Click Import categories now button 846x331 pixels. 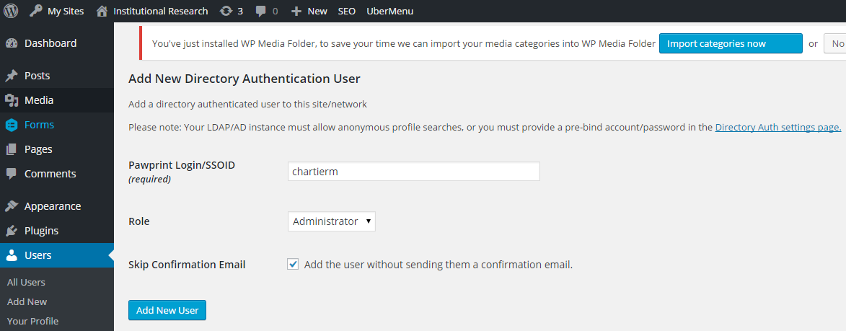pyautogui.click(x=731, y=44)
